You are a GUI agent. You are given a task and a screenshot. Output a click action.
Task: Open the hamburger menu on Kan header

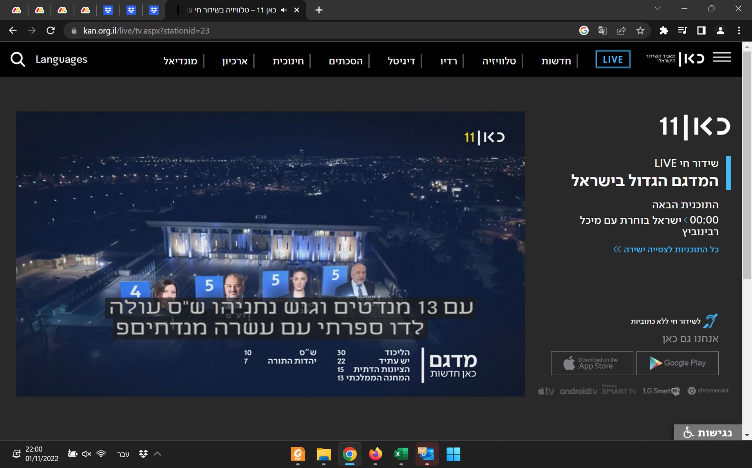722,57
